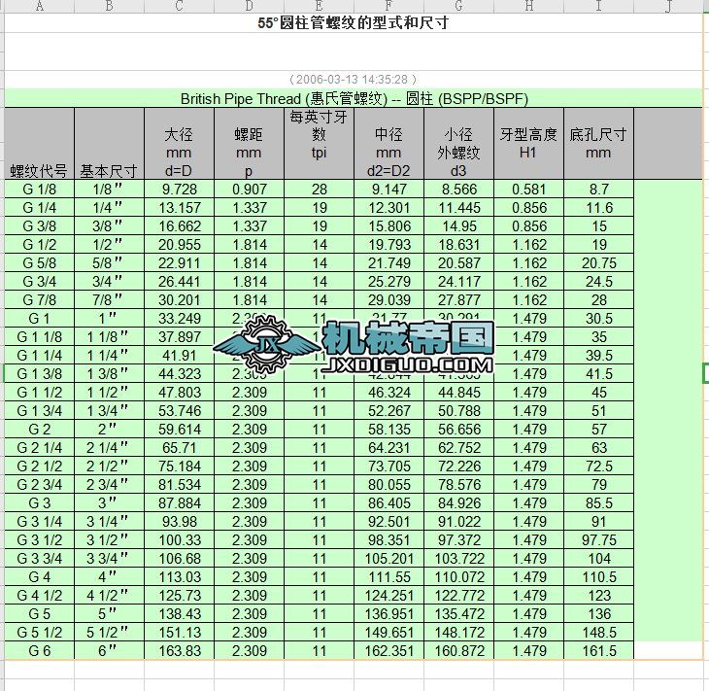The image size is (709, 691).
Task: Select the G 6 thread code cell
Action: [40, 651]
